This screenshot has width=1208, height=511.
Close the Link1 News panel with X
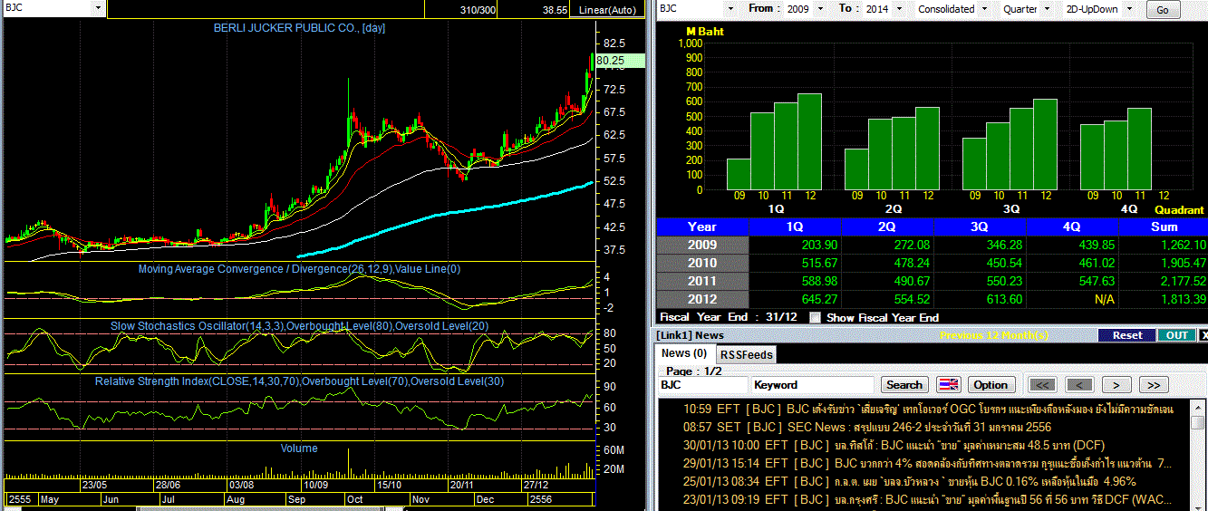[1203, 335]
